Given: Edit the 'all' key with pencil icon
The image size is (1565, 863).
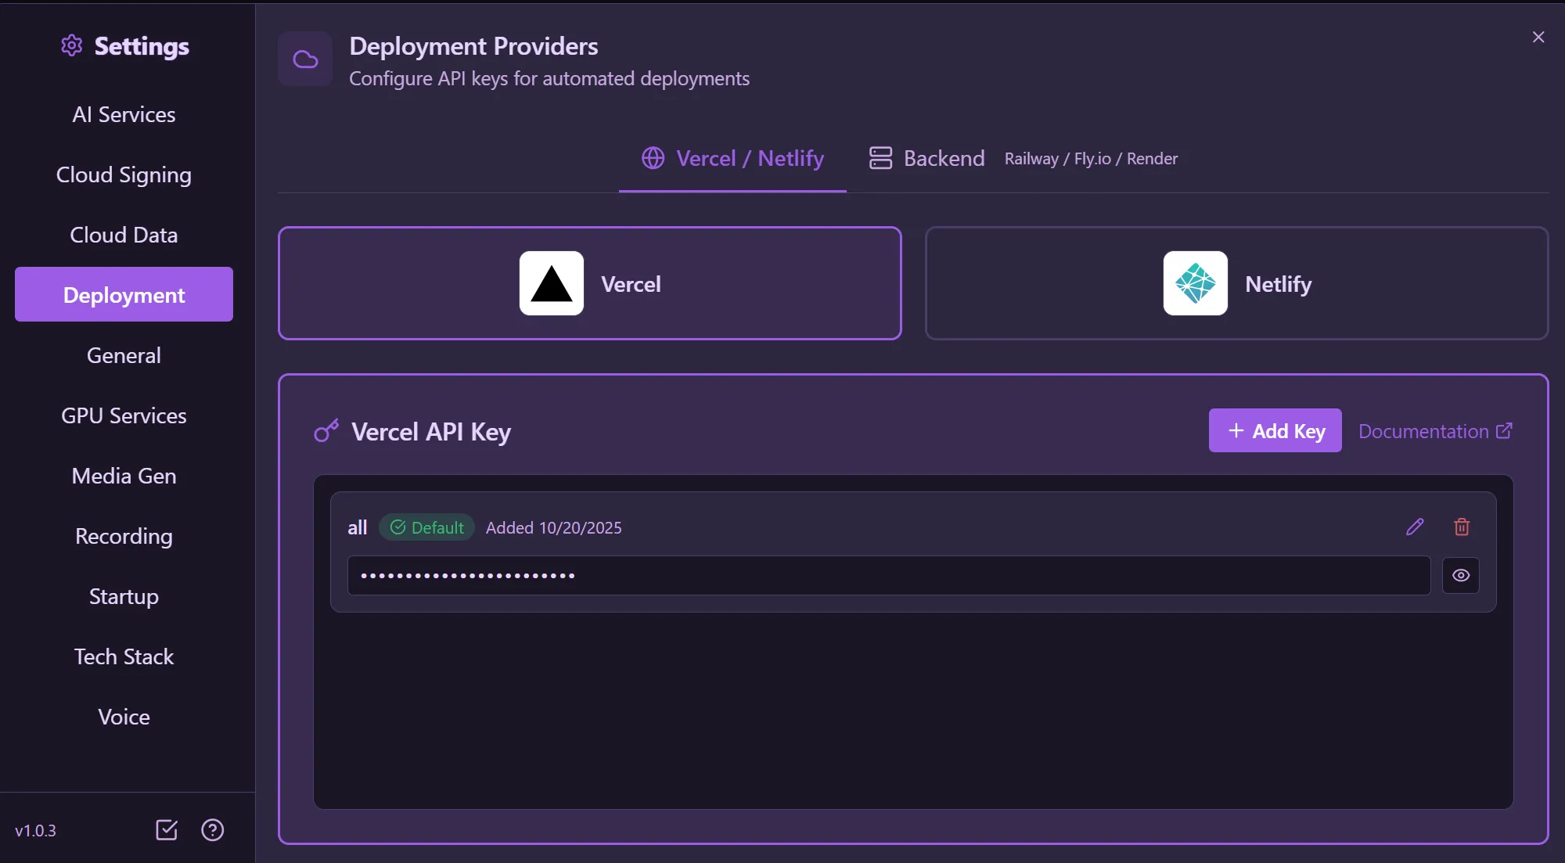Looking at the screenshot, I should [x=1415, y=527].
